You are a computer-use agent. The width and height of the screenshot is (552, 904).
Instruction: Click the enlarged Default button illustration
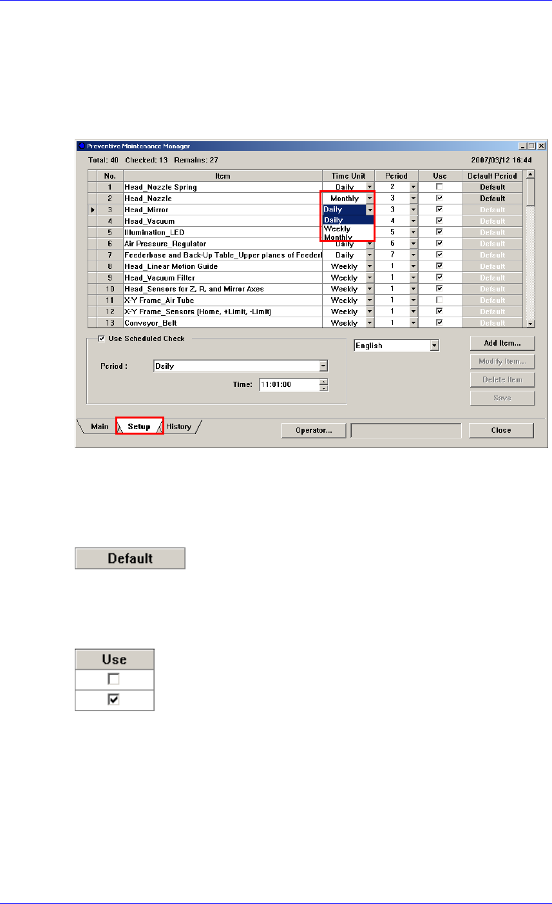coord(130,558)
